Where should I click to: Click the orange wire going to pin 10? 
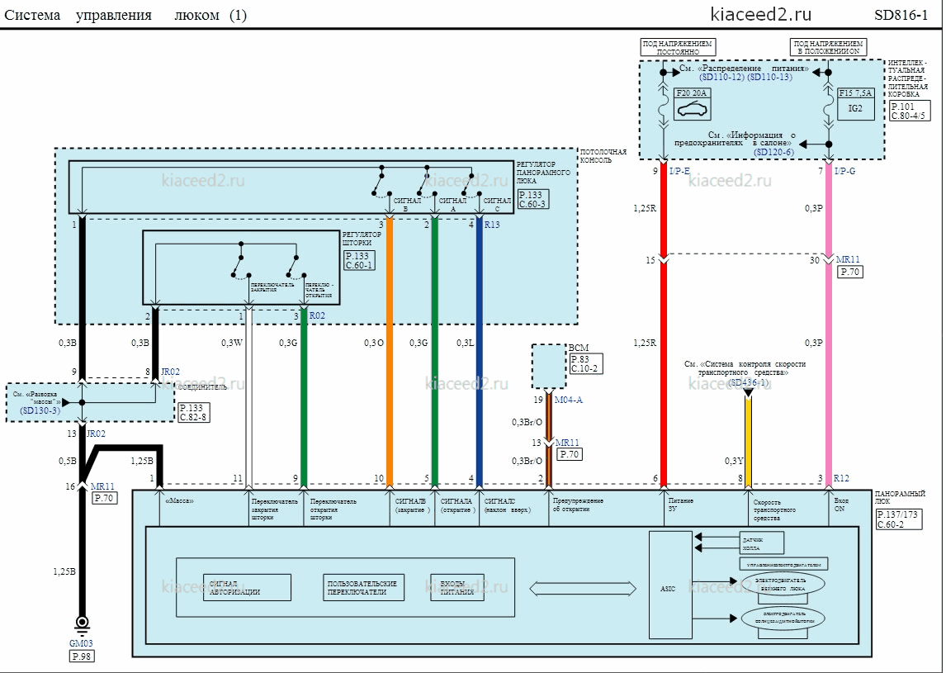[390, 351]
